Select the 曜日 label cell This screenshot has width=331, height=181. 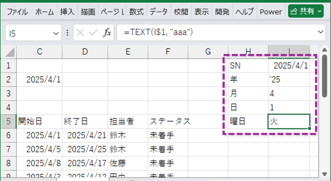click(248, 121)
